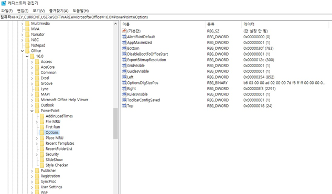Click the Access folder icon

point(37,61)
